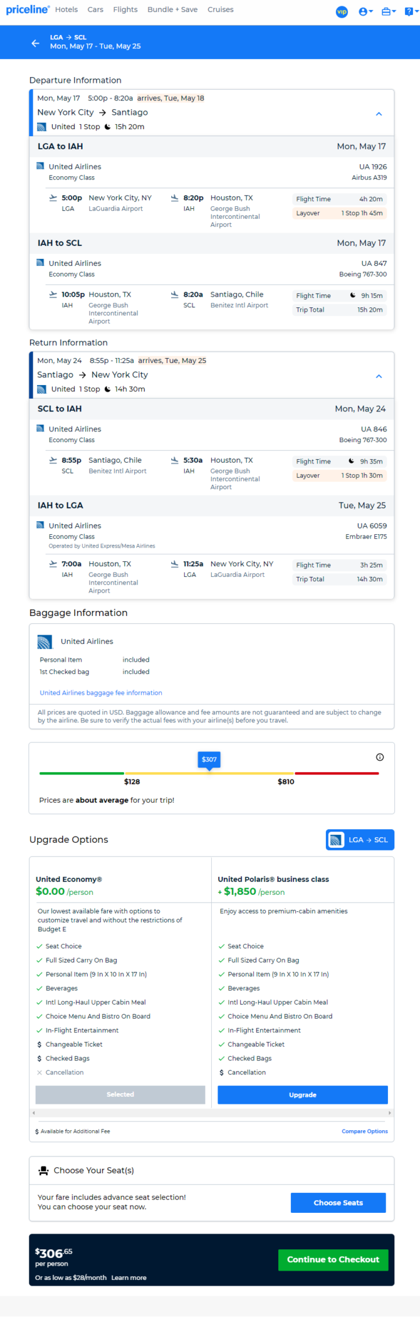This screenshot has width=420, height=1317.
Task: Open the Bundle + Save tab
Action: pyautogui.click(x=172, y=9)
